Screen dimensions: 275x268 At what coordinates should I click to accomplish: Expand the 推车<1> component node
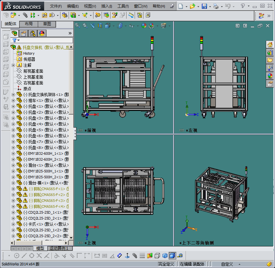(x=13, y=100)
